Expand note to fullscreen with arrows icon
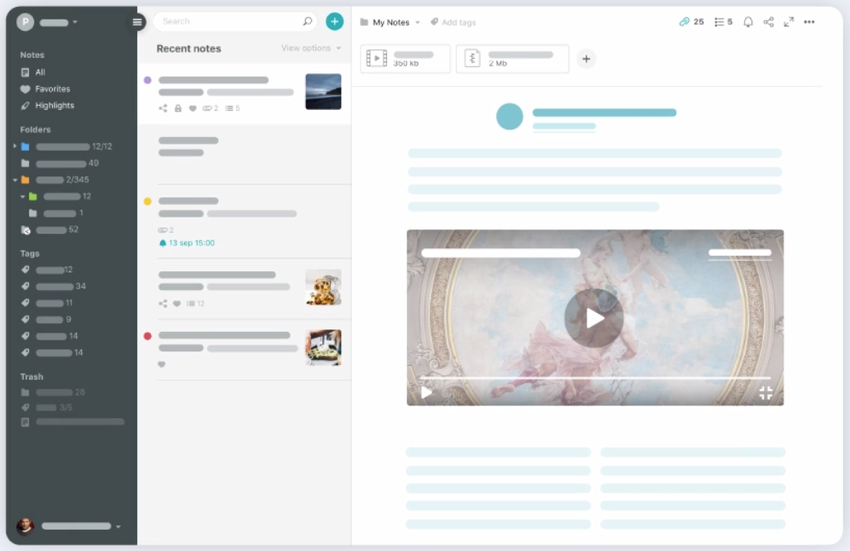Viewport: 850px width, 551px height. (789, 21)
